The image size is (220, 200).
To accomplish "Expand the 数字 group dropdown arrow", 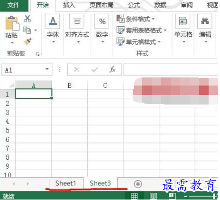I will point(103,42).
